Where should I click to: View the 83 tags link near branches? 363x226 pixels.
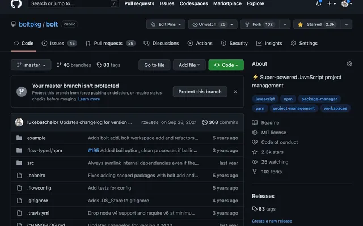coord(108,65)
